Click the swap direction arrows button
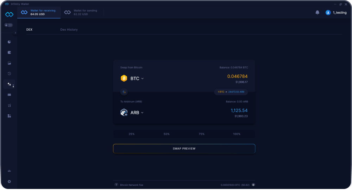352x190 pixels. pos(124,92)
